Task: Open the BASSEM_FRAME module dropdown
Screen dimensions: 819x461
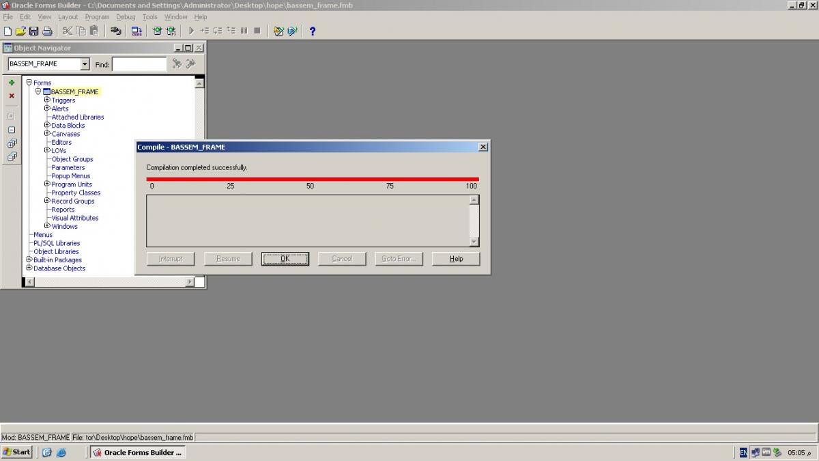Action: (85, 64)
